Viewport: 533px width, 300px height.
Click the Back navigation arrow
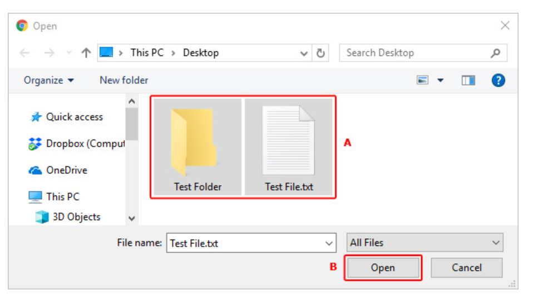[x=24, y=53]
